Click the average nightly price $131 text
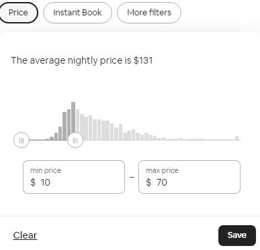Image resolution: width=260 pixels, height=250 pixels. (x=82, y=60)
